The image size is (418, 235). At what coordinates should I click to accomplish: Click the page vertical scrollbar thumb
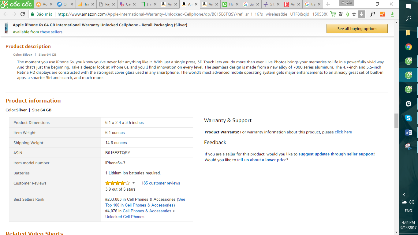[397, 121]
